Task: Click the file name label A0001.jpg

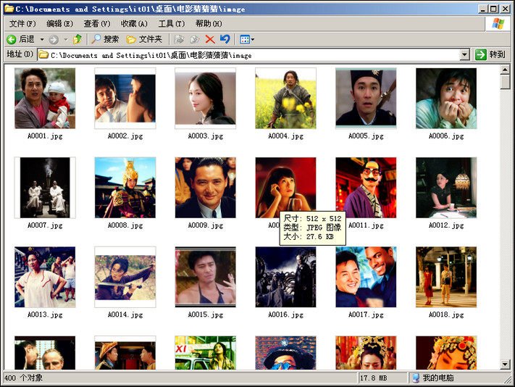Action: click(45, 136)
